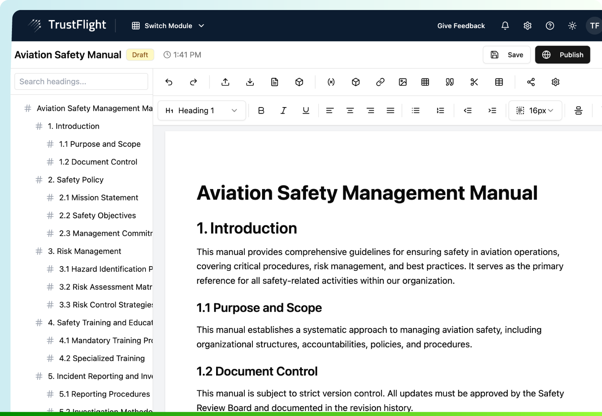
Task: Open the share icon in editor toolbar
Action: coord(531,82)
